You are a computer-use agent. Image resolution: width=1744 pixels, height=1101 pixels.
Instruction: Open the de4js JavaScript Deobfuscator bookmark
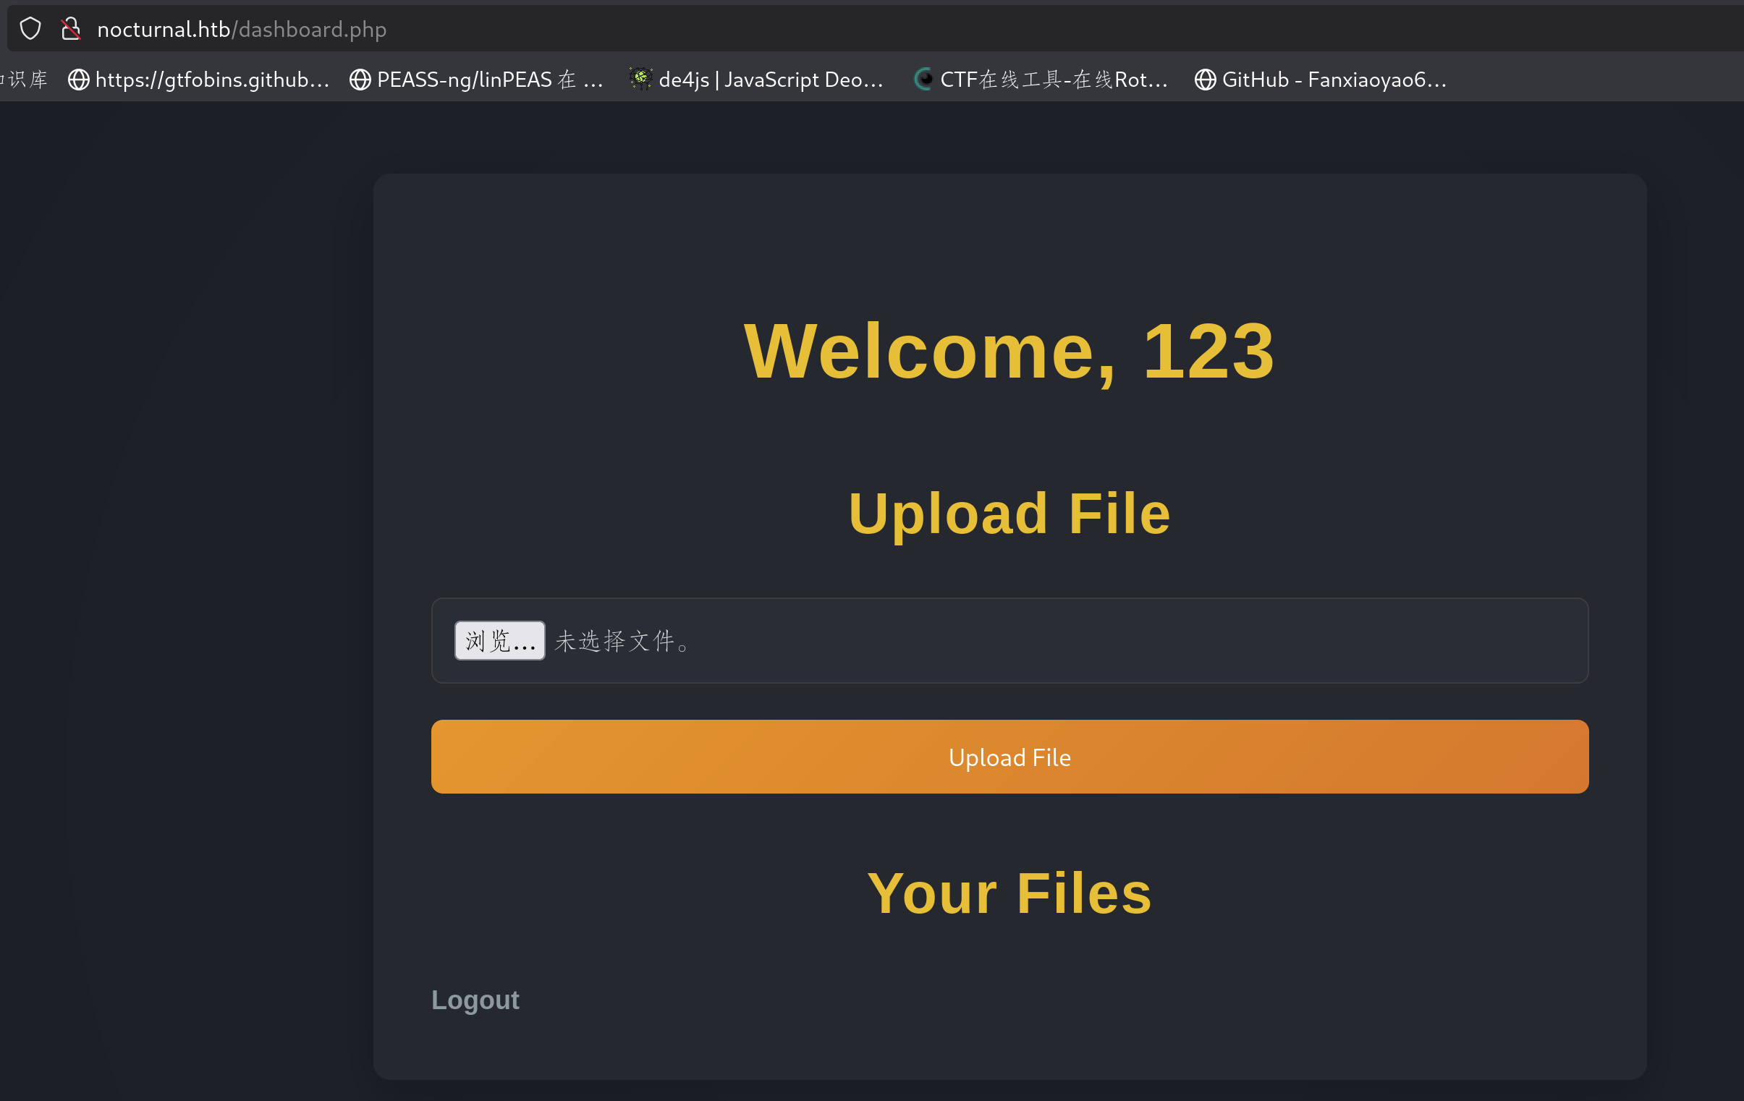pos(771,80)
